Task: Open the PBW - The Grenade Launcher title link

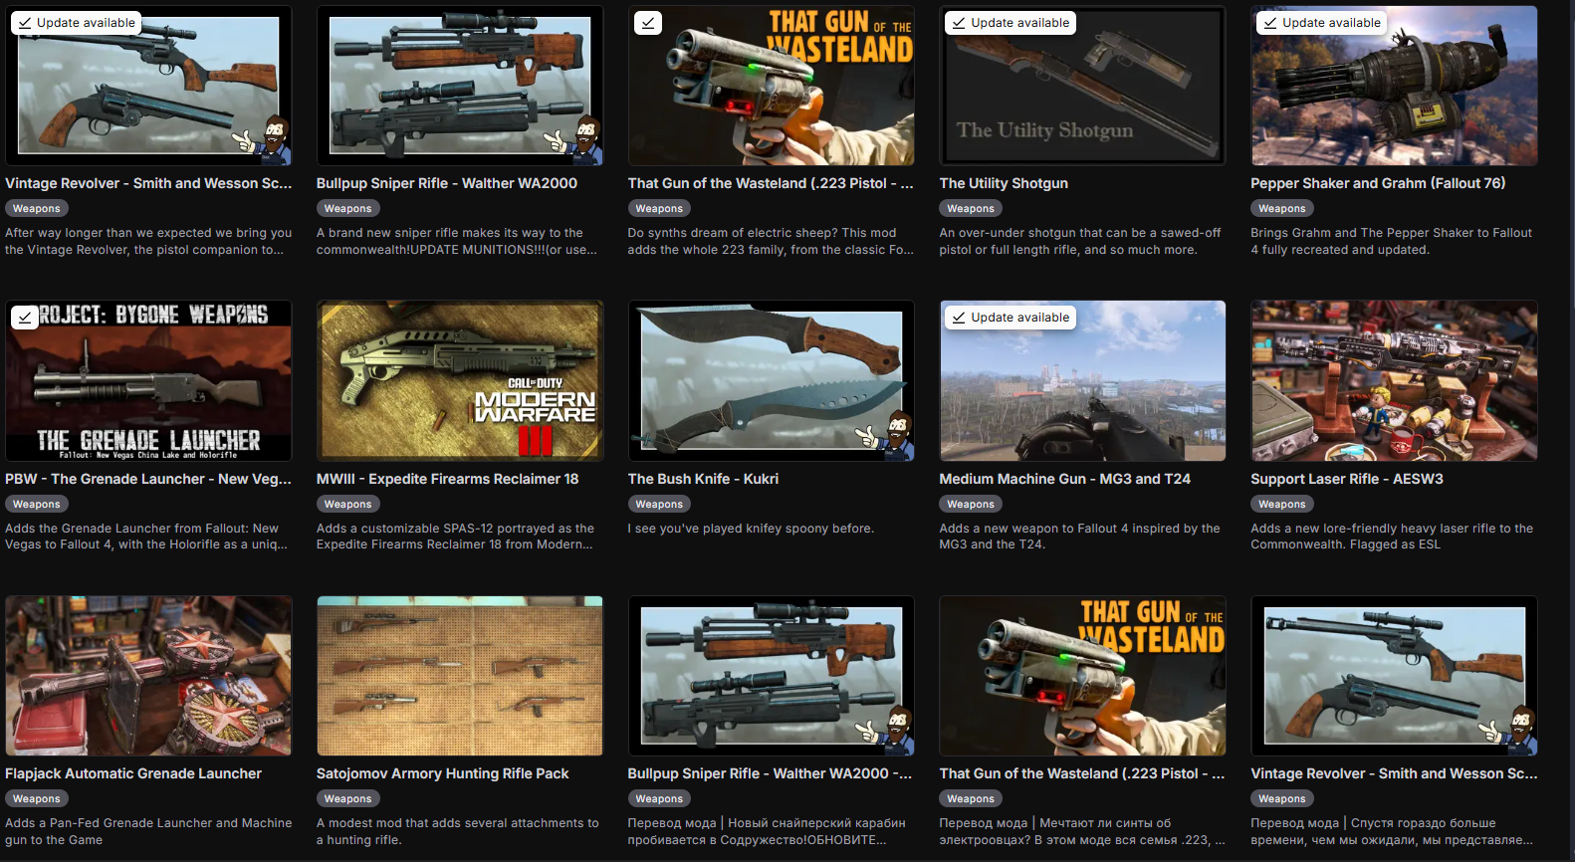Action: (x=148, y=479)
